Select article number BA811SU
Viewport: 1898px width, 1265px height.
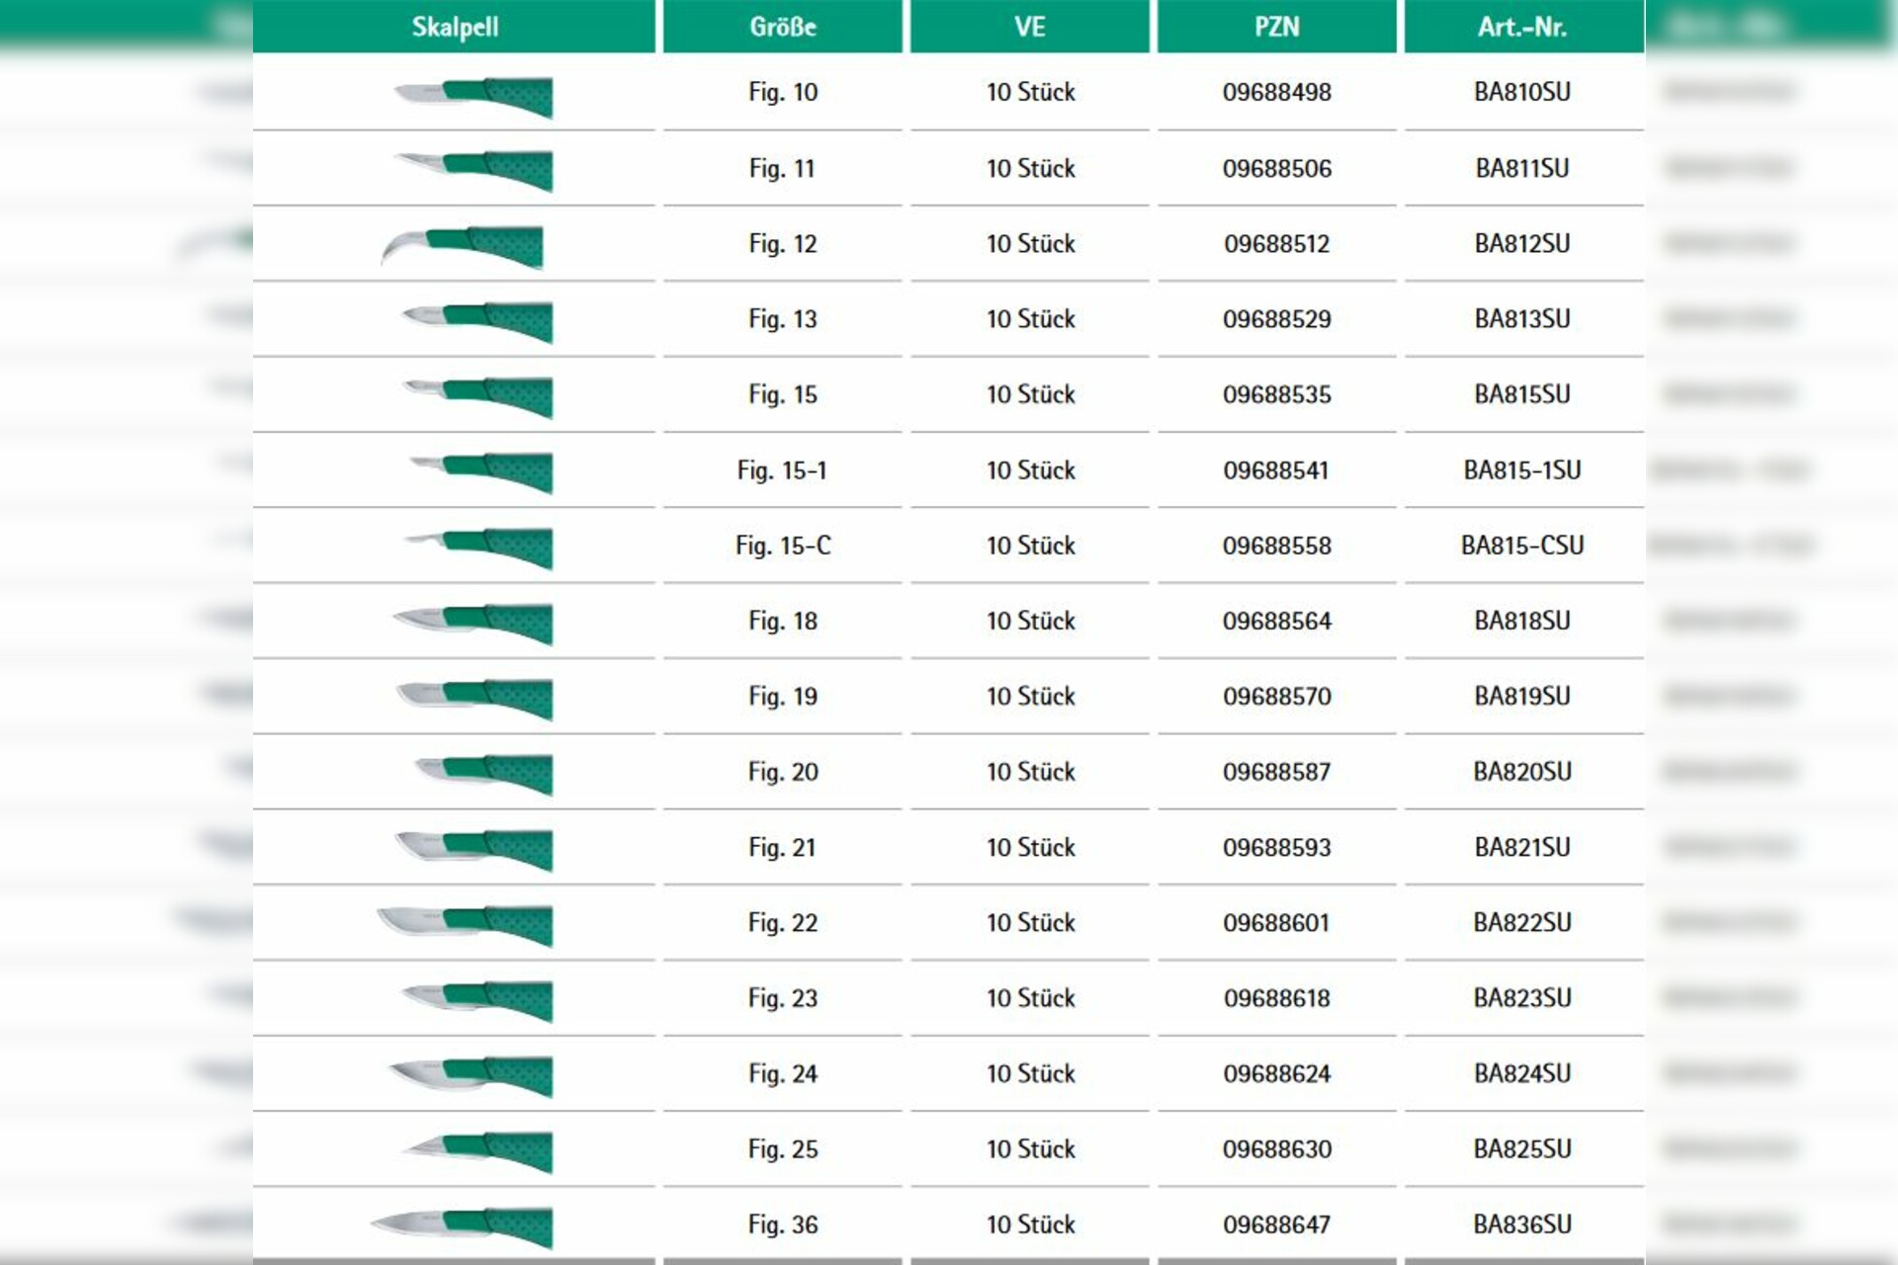1522,168
